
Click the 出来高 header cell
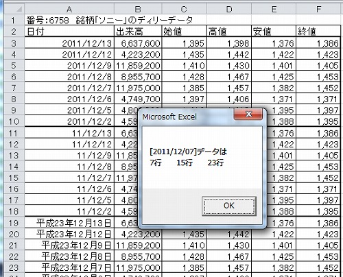pyautogui.click(x=138, y=32)
